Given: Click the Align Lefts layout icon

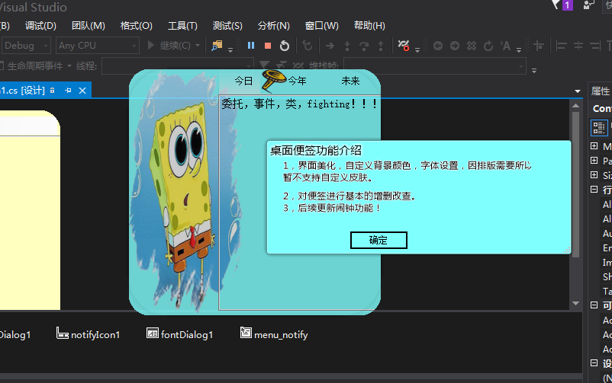Looking at the screenshot, I should coord(562,46).
